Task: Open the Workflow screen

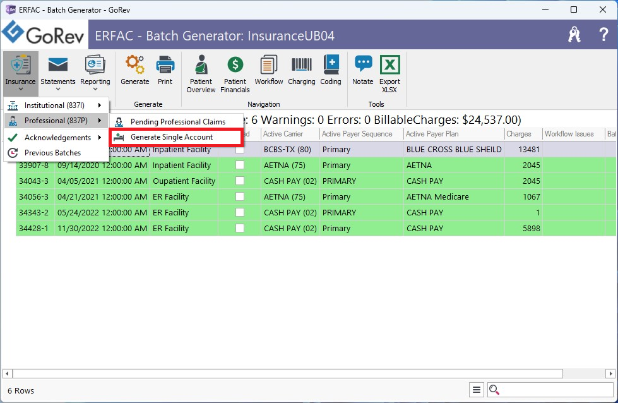Action: pos(269,70)
